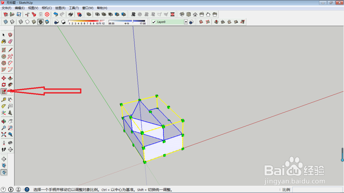344x193 pixels.
Task: Expand the Layer0 dropdown arrow
Action: pos(186,22)
